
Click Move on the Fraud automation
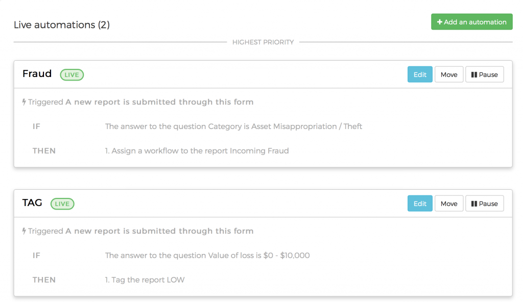448,74
